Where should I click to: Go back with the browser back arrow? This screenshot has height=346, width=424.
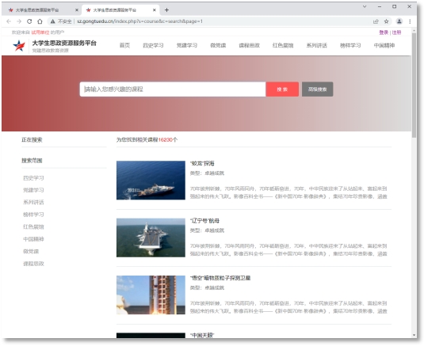[x=9, y=21]
